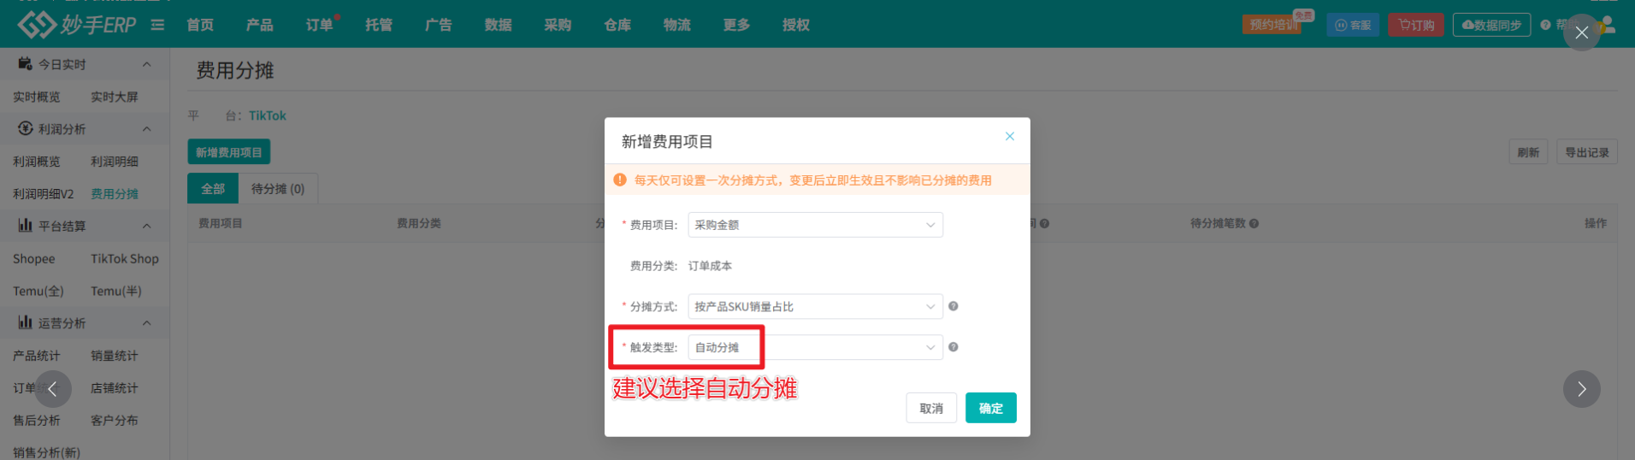The width and height of the screenshot is (1635, 460).
Task: Open the 费用项目 dropdown
Action: click(815, 225)
